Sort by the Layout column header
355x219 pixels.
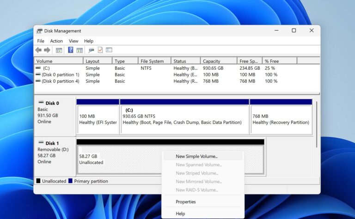98,61
